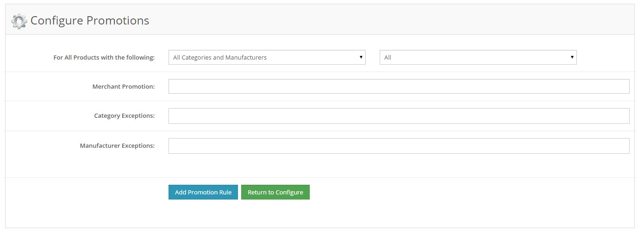Expand the second dropdown showing All
The width and height of the screenshot is (638, 230).
pyautogui.click(x=478, y=57)
